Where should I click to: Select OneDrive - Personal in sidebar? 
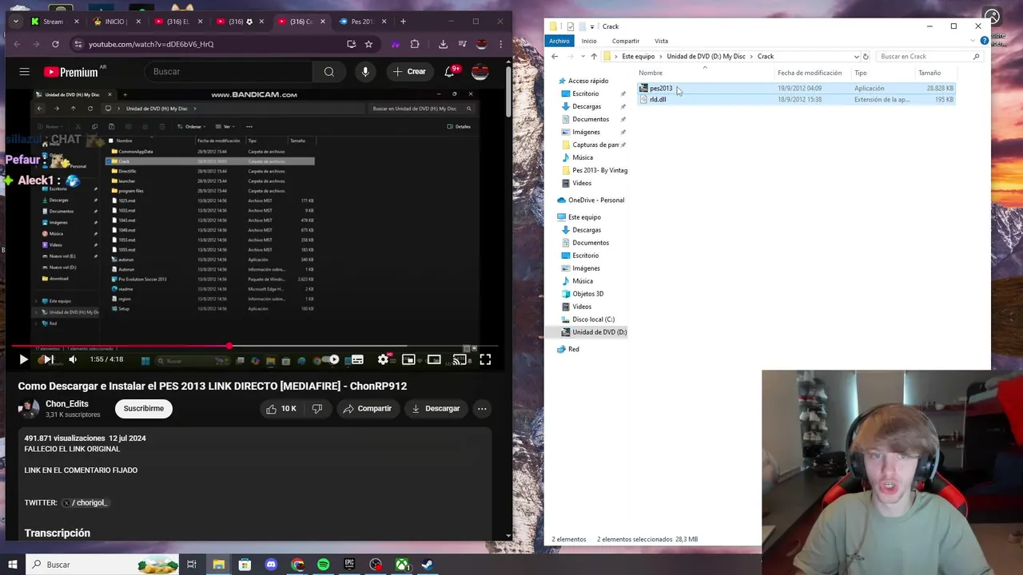[x=595, y=200]
